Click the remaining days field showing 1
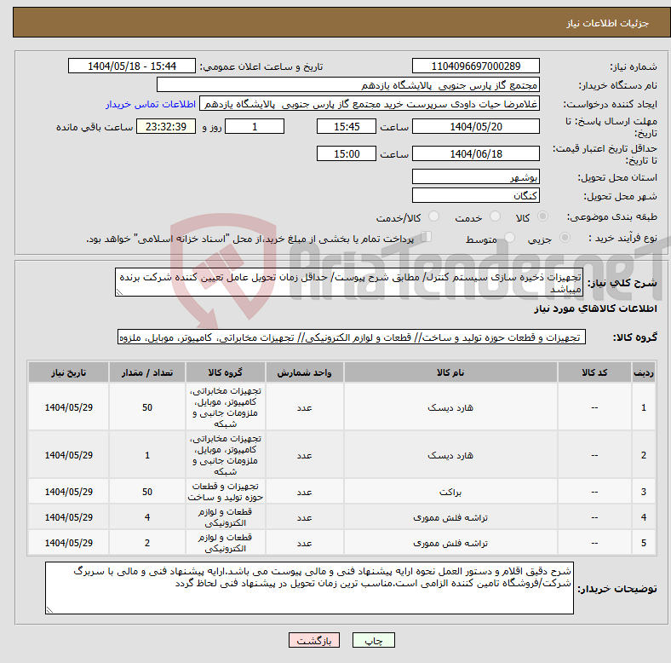 coord(255,126)
